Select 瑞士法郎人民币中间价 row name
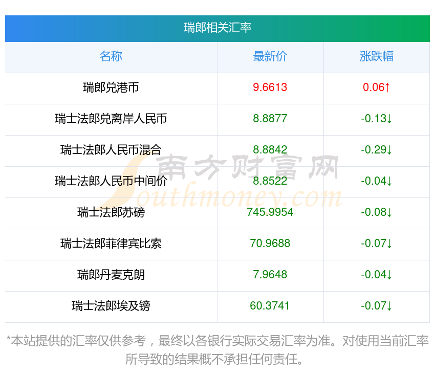This screenshot has height=375, width=435. click(x=111, y=181)
